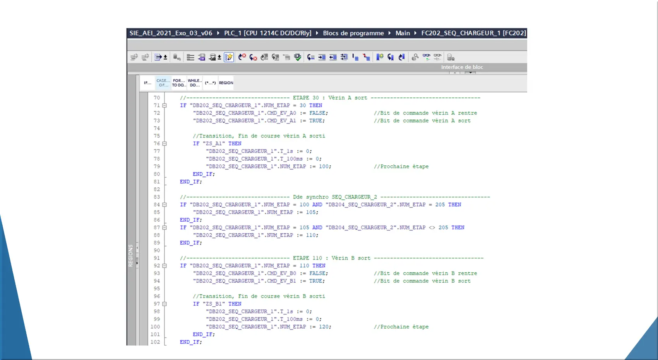Click the purple block properties icon

pyautogui.click(x=201, y=57)
